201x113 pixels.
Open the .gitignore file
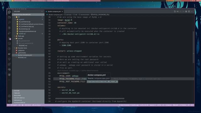point(21,51)
